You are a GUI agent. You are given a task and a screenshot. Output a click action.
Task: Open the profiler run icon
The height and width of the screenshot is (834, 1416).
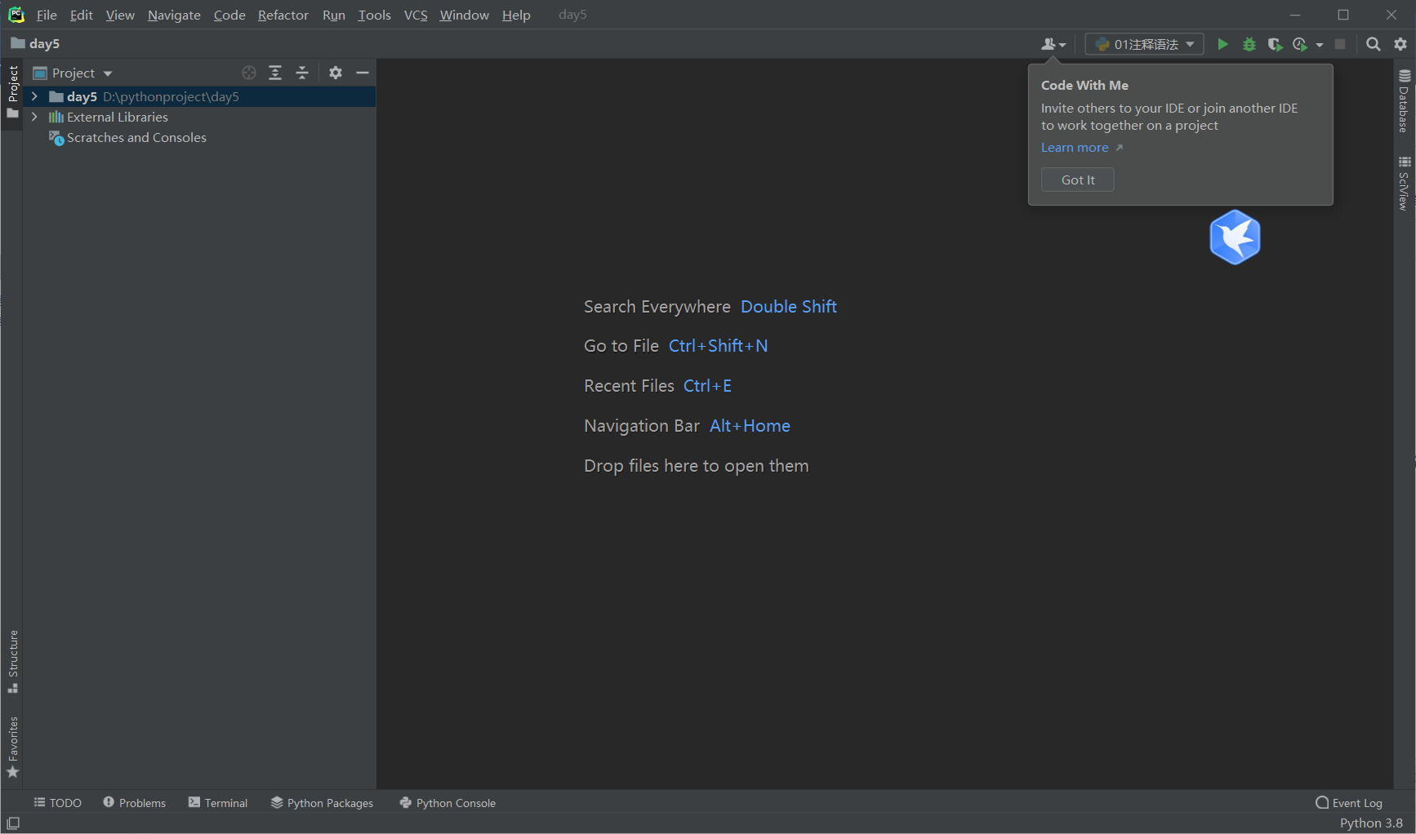point(1300,44)
